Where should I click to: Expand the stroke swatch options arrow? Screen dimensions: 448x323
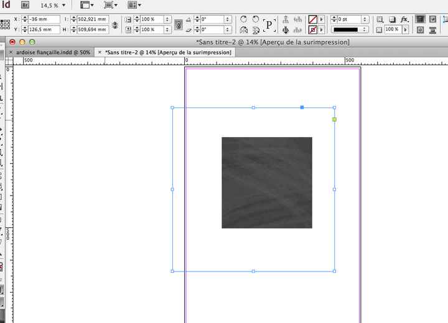pyautogui.click(x=322, y=30)
